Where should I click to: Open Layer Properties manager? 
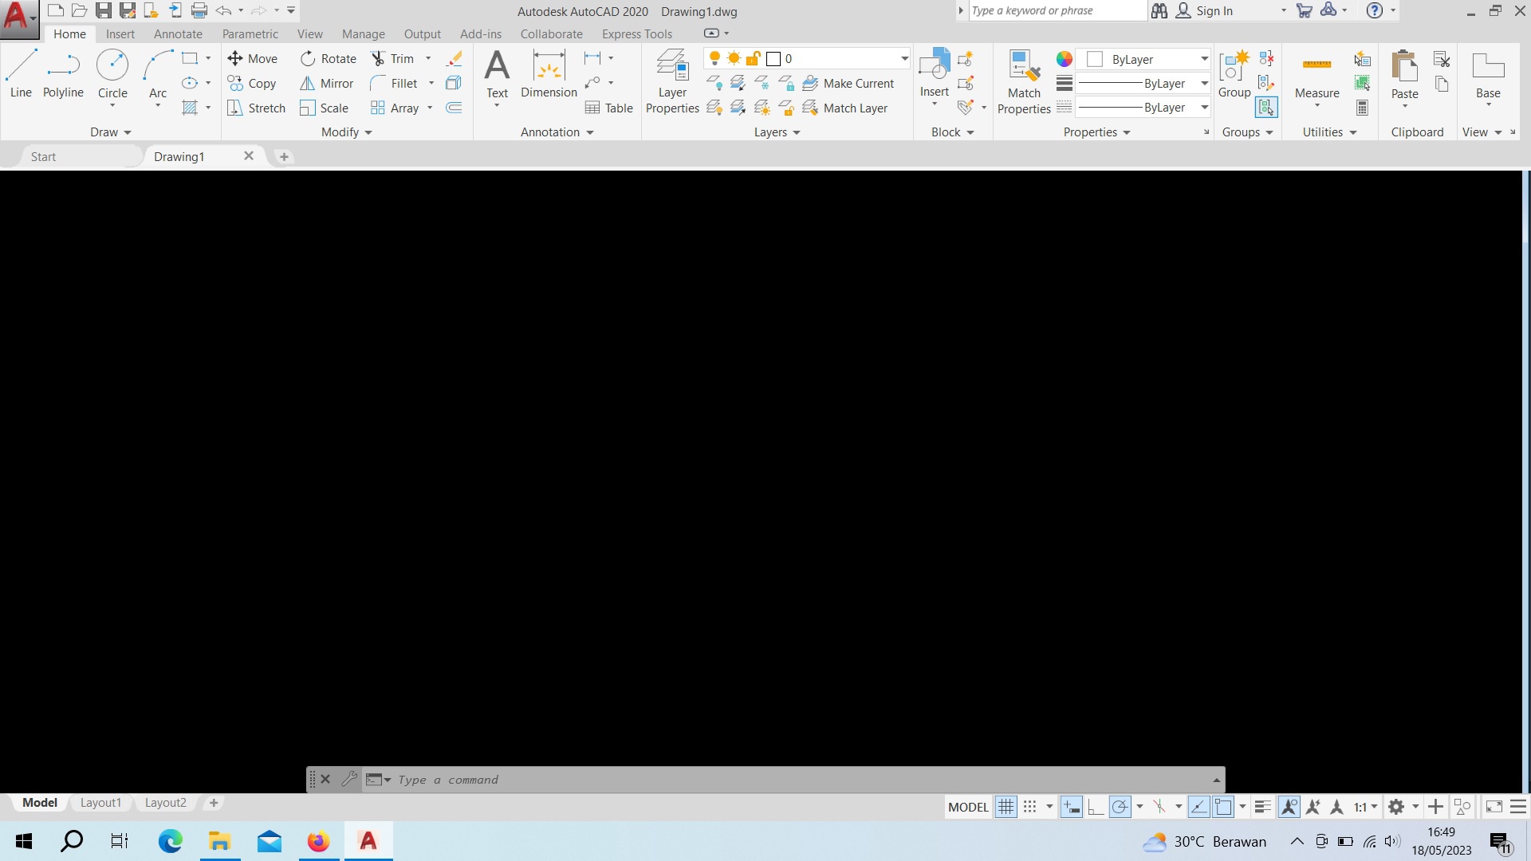pyautogui.click(x=672, y=81)
